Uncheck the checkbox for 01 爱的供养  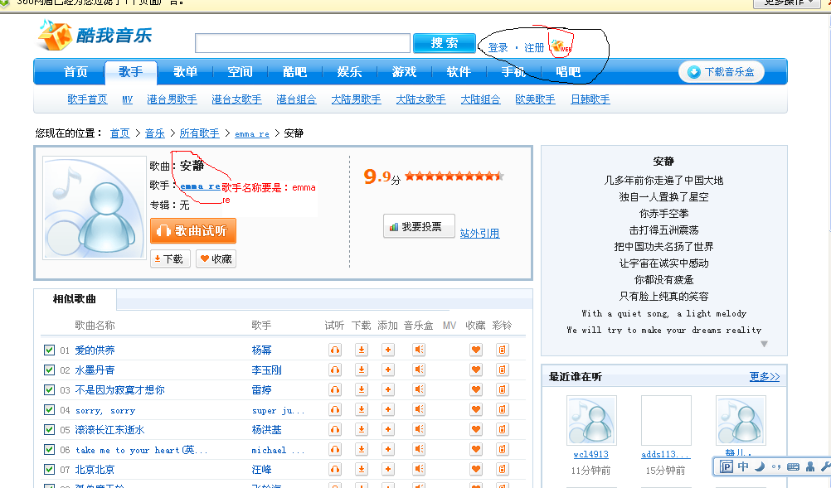(x=49, y=350)
